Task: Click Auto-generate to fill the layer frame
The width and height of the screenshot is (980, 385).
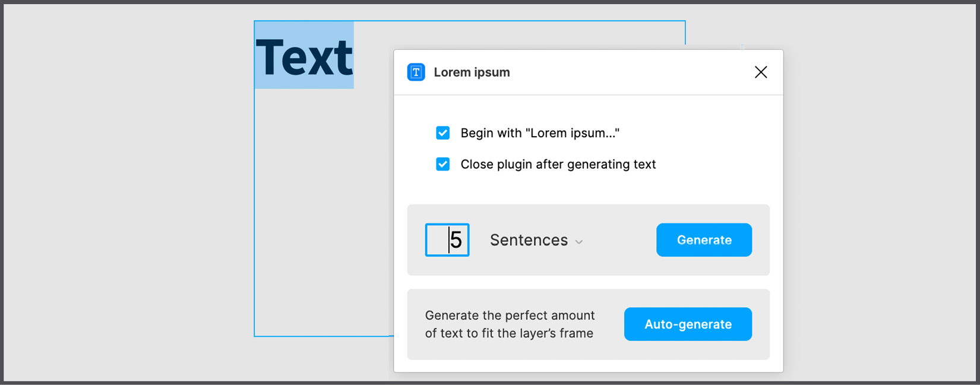Action: [x=687, y=324]
